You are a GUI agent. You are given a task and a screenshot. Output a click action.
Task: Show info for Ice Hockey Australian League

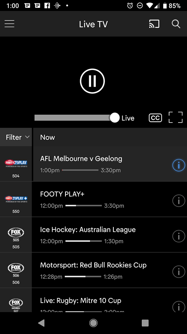click(x=178, y=236)
